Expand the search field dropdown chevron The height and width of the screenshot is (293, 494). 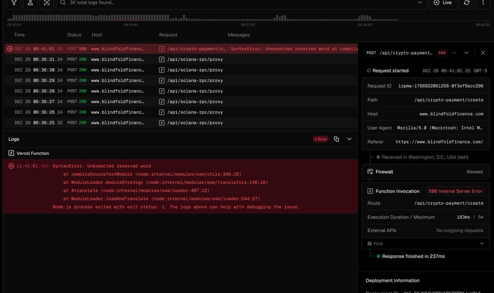(x=420, y=3)
